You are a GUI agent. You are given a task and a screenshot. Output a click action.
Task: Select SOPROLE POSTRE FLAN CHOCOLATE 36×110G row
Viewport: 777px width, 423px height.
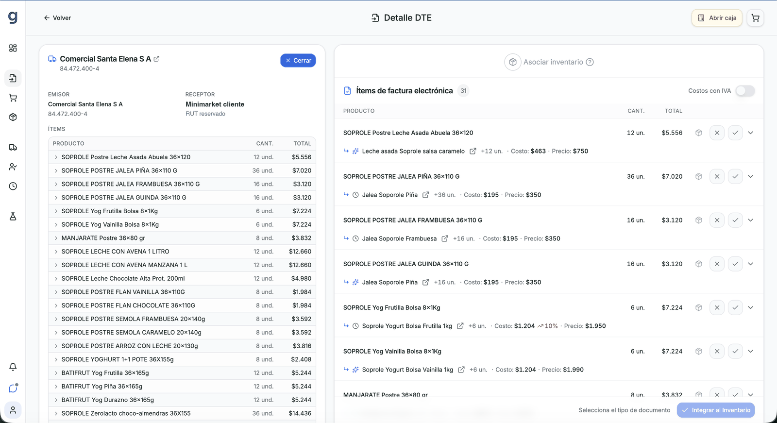[182, 306]
